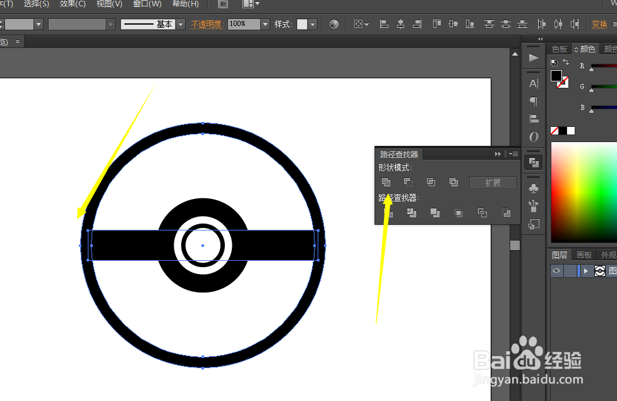Screen dimensions: 617x401
Task: Open the Align To selection dropdown
Action: pyautogui.click(x=361, y=25)
